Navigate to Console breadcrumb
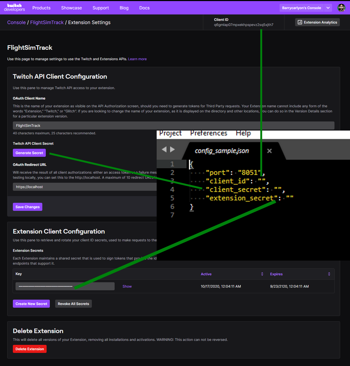 16,22
